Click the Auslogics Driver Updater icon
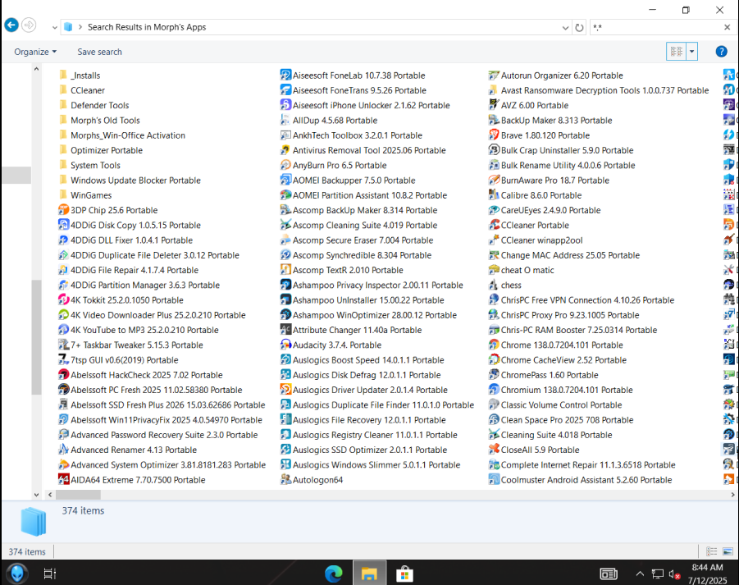This screenshot has width=739, height=585. (285, 390)
